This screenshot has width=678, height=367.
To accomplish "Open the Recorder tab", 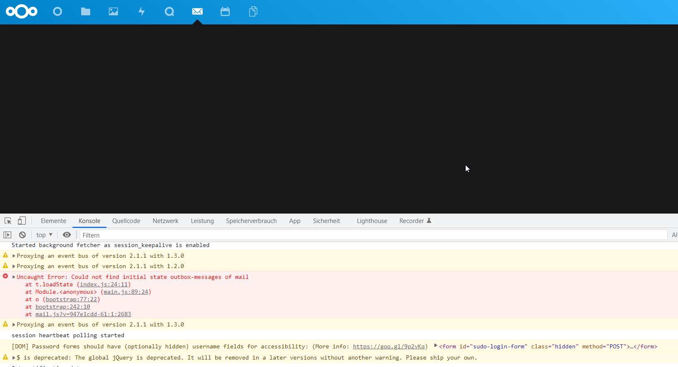I will (415, 221).
